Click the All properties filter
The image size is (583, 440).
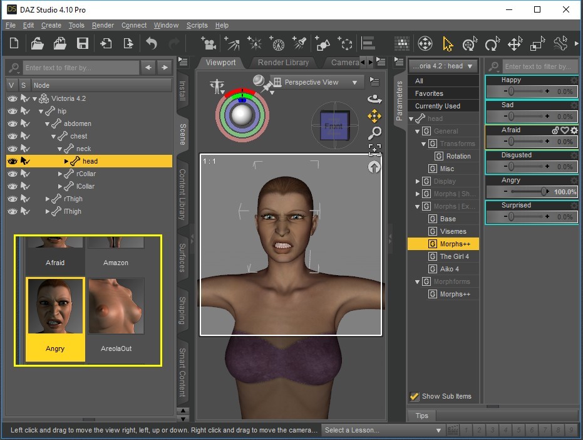tap(443, 81)
